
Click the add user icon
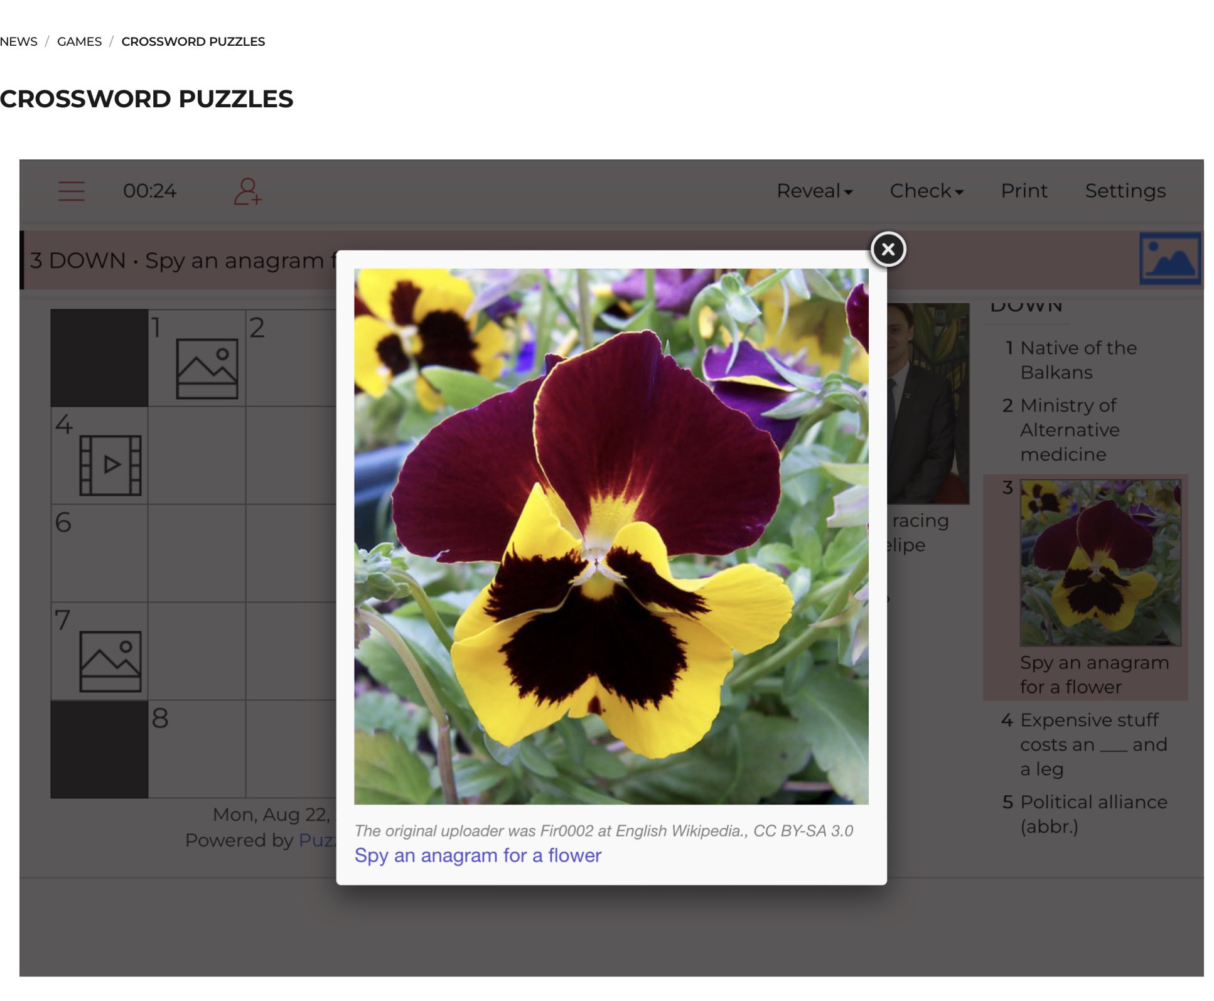(x=247, y=191)
